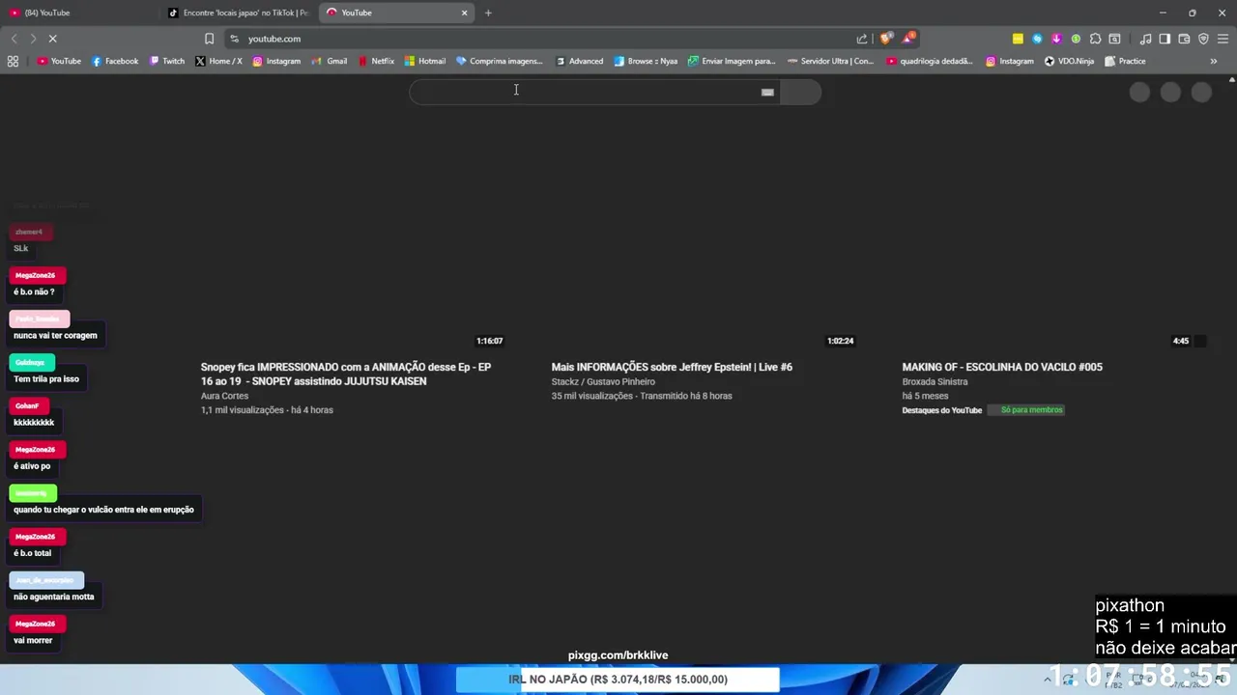The image size is (1237, 695).
Task: Open Snopey JUJUTSU KAISEN video title
Action: pyautogui.click(x=346, y=374)
